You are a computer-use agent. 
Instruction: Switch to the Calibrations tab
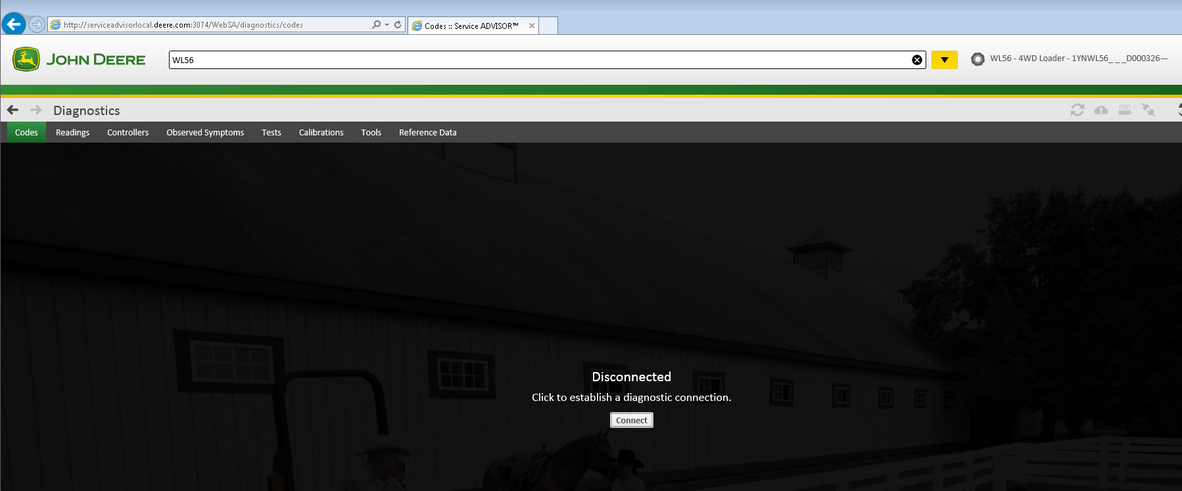point(321,132)
